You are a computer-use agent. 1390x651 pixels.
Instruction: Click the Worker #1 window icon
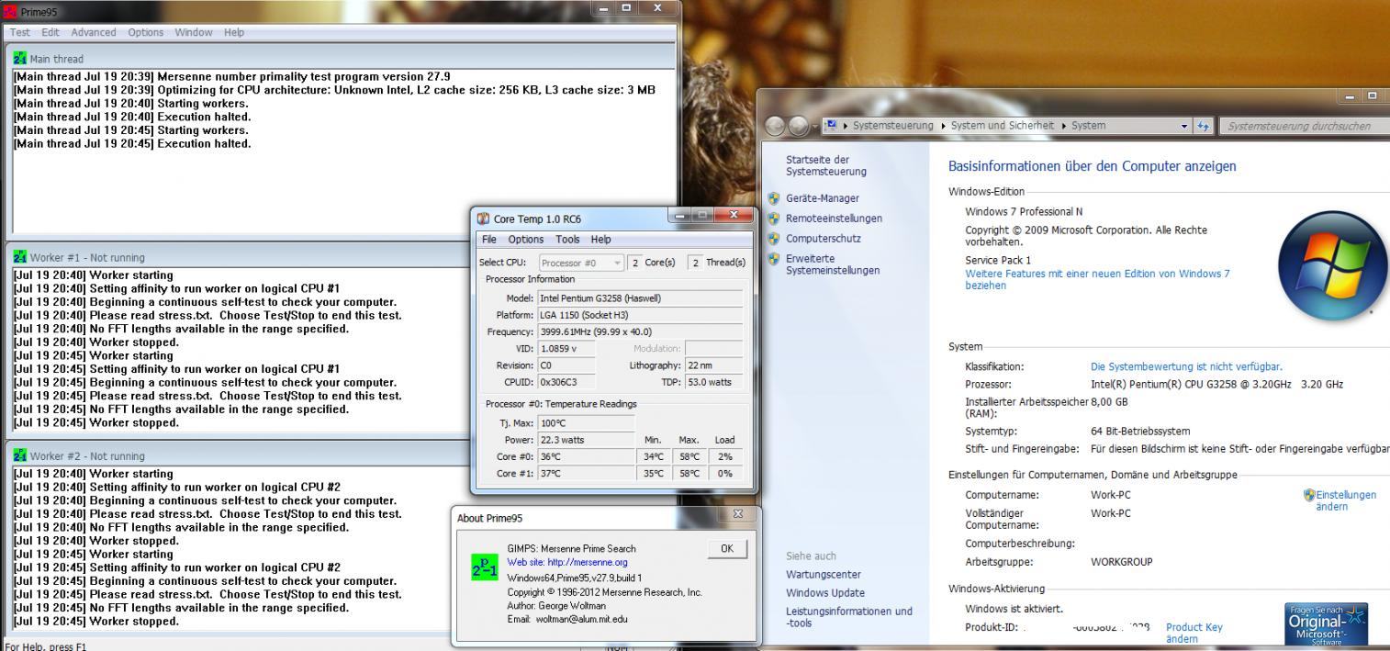pyautogui.click(x=19, y=257)
